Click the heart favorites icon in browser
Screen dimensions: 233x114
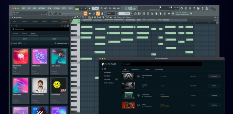coord(62,26)
